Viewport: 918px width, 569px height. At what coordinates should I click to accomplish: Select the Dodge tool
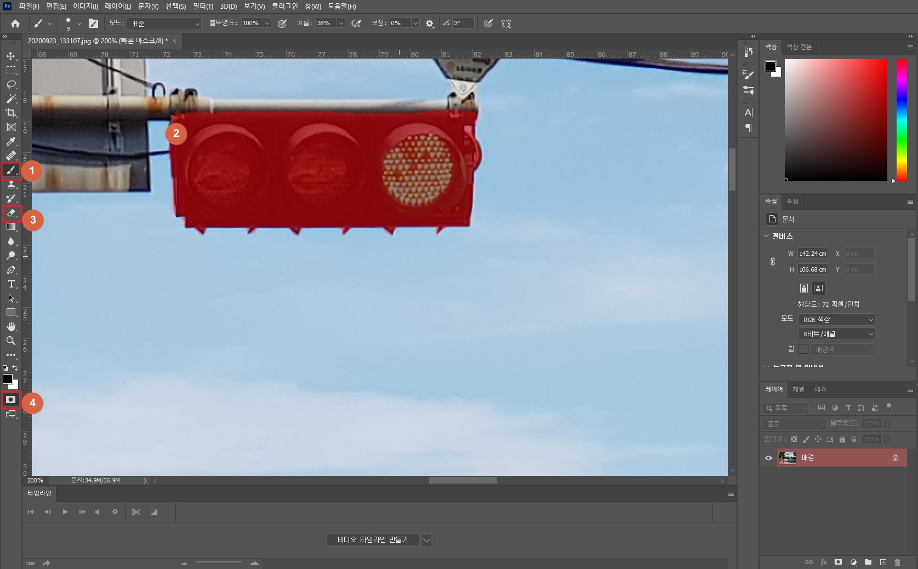(x=11, y=255)
